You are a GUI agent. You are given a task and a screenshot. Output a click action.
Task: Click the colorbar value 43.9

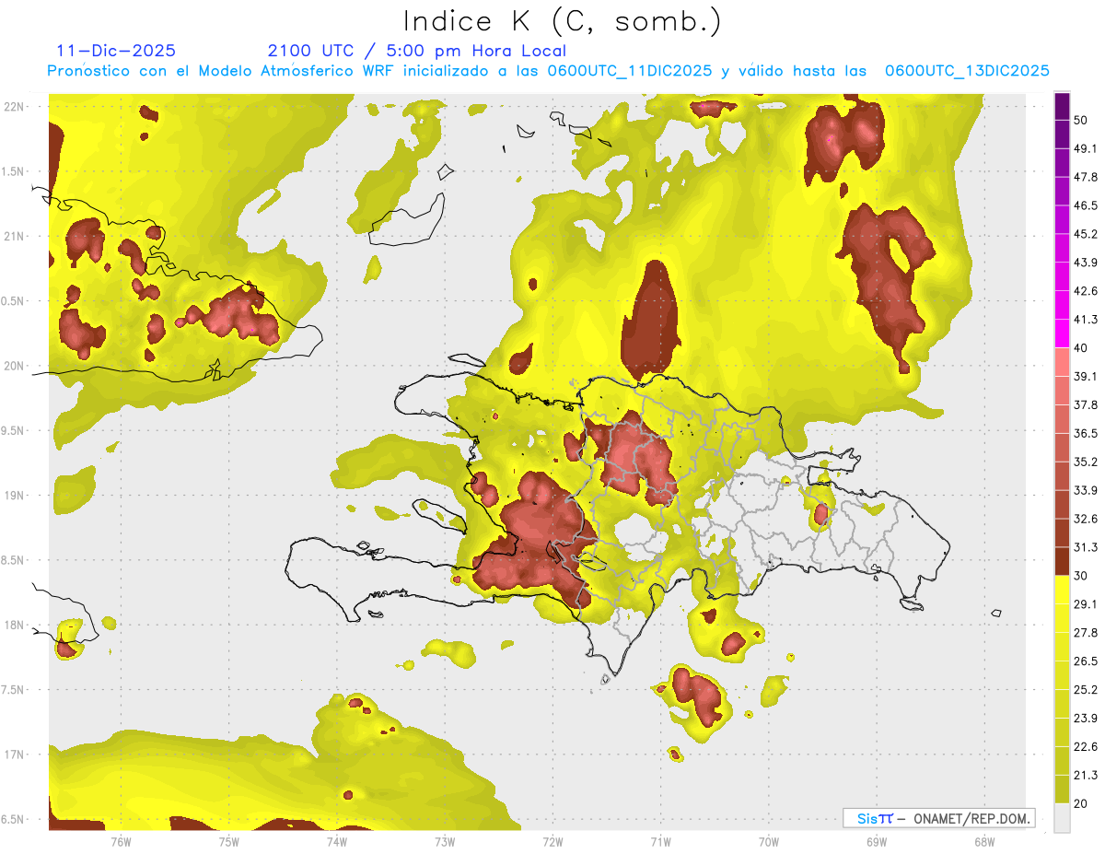pos(1086,263)
